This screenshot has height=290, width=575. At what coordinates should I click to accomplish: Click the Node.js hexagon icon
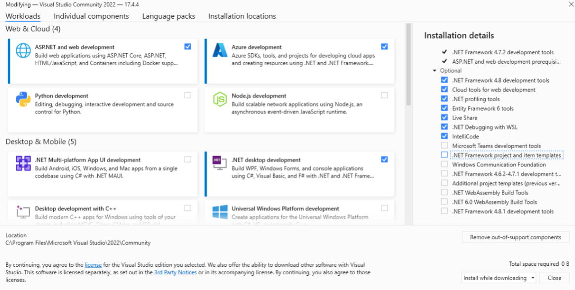(x=220, y=99)
